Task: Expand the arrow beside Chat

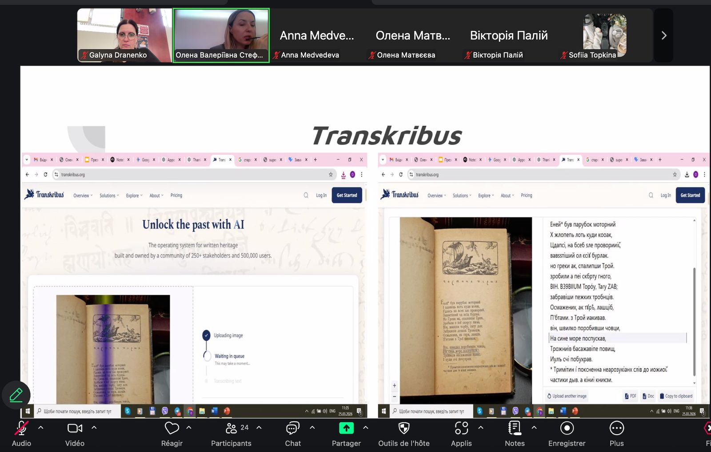Action: (312, 428)
